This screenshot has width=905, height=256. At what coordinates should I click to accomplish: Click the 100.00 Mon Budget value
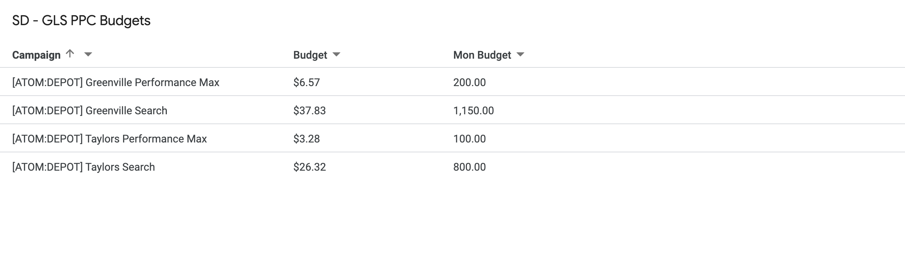[469, 139]
